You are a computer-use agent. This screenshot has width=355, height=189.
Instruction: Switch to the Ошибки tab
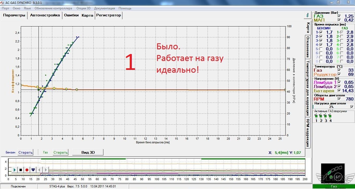click(x=71, y=15)
